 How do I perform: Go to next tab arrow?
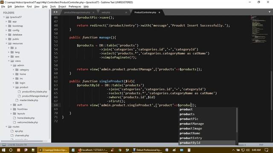pyautogui.click(x=57, y=12)
